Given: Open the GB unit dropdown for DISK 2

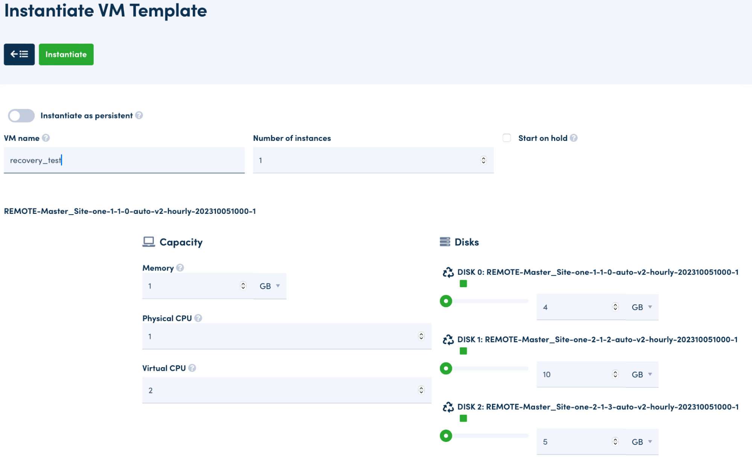Looking at the screenshot, I should coord(641,442).
